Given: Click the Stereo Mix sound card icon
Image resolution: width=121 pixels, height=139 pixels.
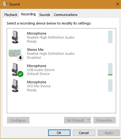Looking at the screenshot, I should (15, 53).
